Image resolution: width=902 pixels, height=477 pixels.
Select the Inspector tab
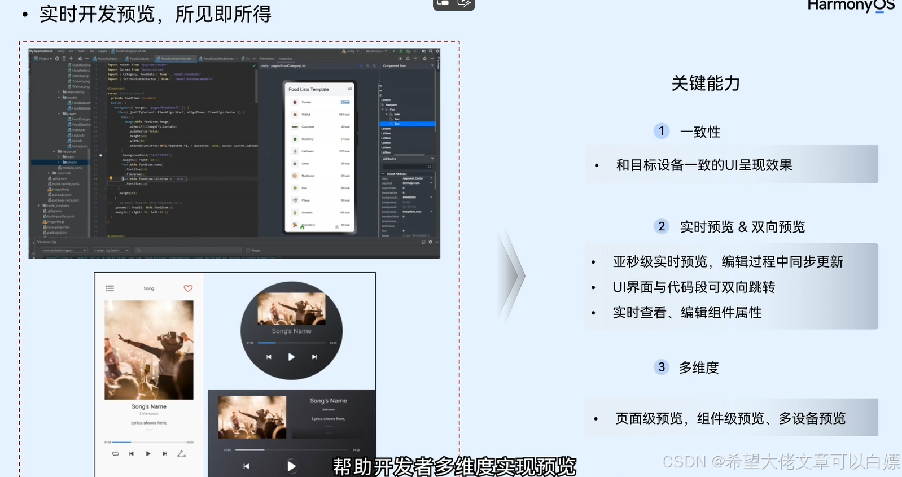pos(286,59)
